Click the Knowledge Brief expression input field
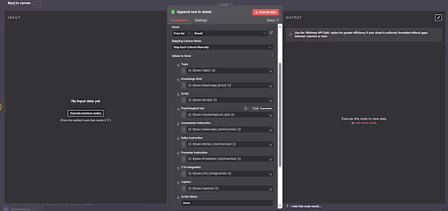 (227, 86)
